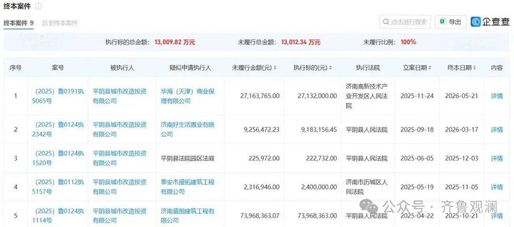Click the search magnifier icon
This screenshot has height=227, width=514.
point(386,22)
